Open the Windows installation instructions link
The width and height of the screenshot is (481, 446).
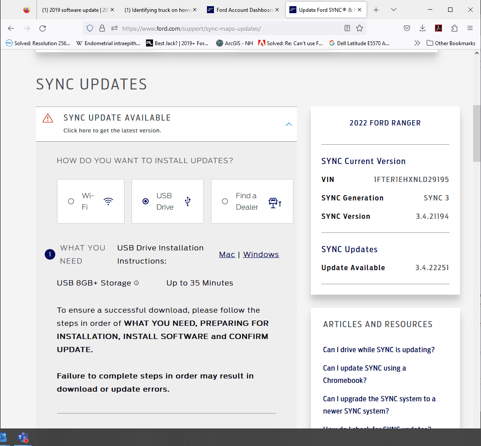261,255
